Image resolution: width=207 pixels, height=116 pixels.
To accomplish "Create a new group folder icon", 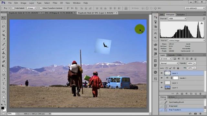I will [191, 94].
